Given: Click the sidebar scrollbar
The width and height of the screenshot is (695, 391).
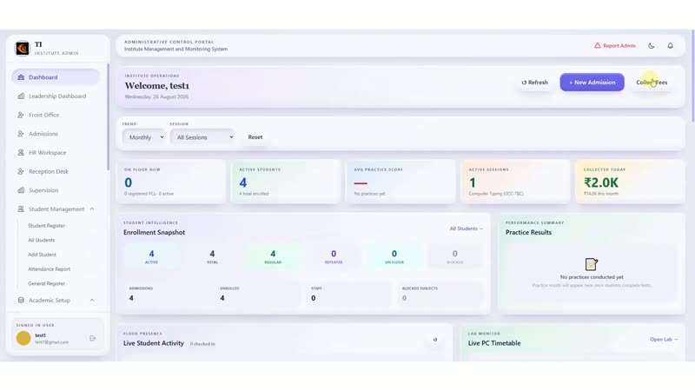Looking at the screenshot, I should (x=108, y=116).
